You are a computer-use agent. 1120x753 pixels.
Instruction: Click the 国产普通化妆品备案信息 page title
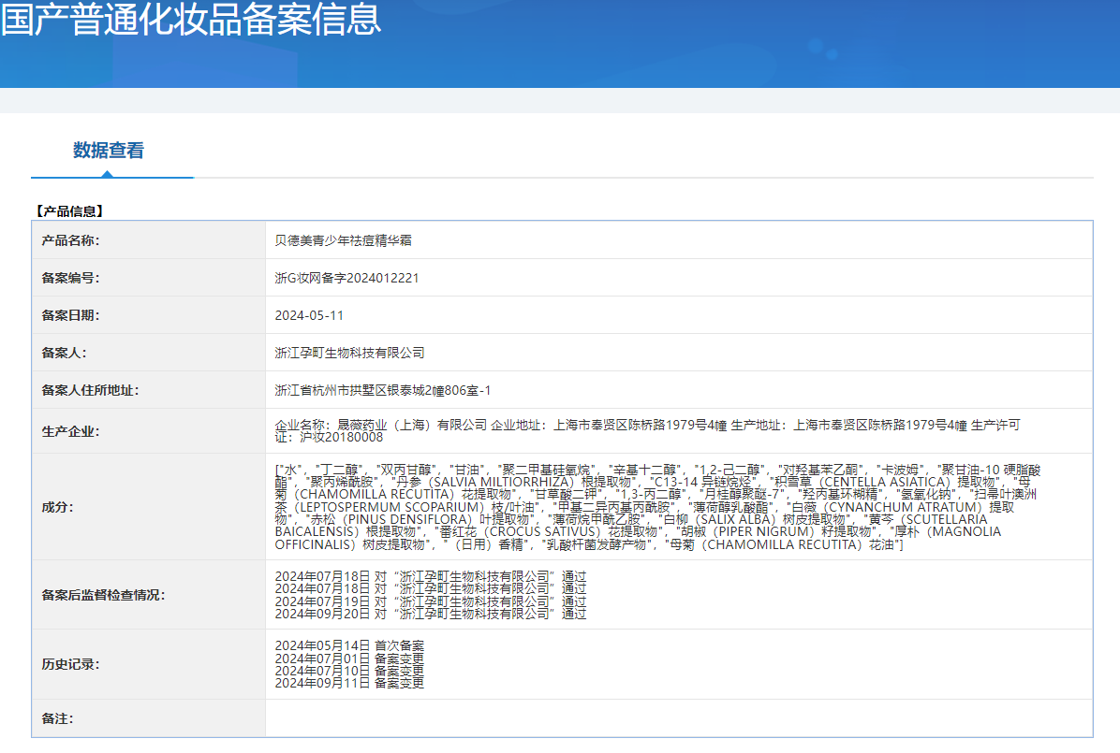pyautogui.click(x=191, y=19)
